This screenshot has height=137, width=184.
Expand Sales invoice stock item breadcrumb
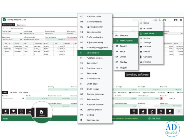[x=10, y=28]
